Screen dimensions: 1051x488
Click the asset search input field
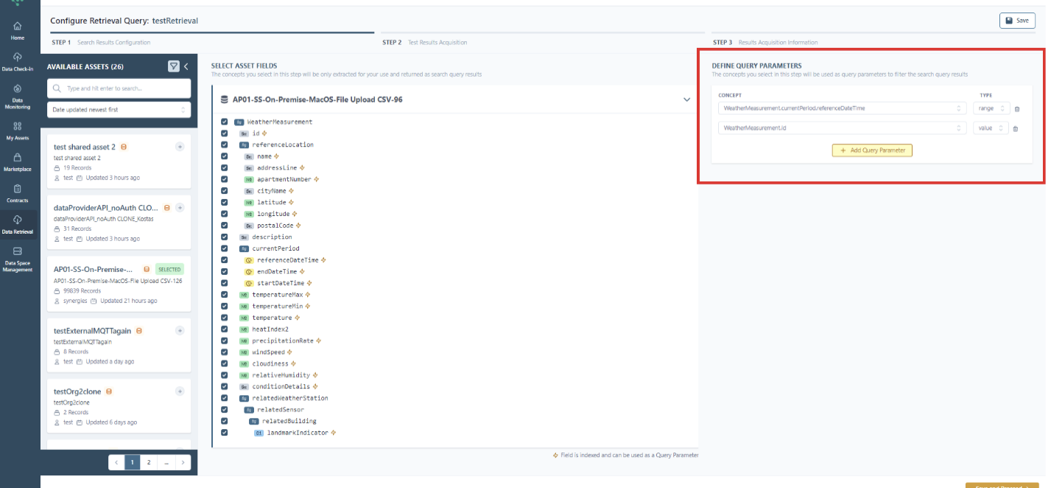click(119, 88)
